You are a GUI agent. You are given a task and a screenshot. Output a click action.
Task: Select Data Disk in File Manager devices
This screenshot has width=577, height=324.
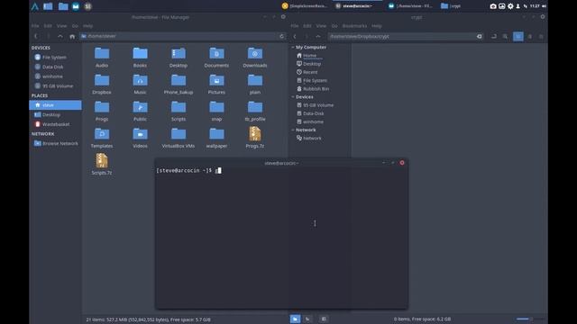pyautogui.click(x=52, y=67)
